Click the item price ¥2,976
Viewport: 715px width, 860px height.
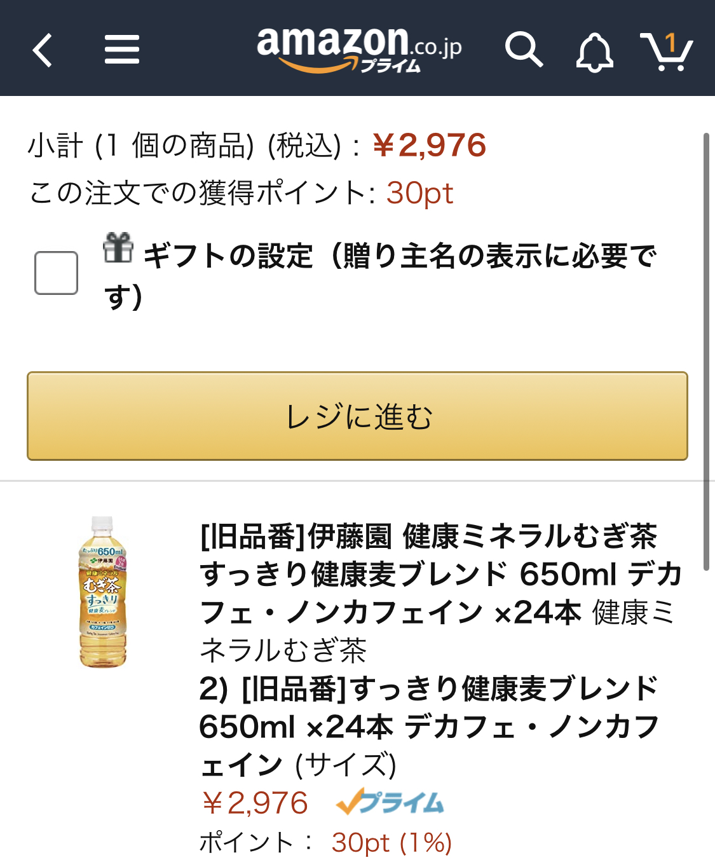coord(254,803)
